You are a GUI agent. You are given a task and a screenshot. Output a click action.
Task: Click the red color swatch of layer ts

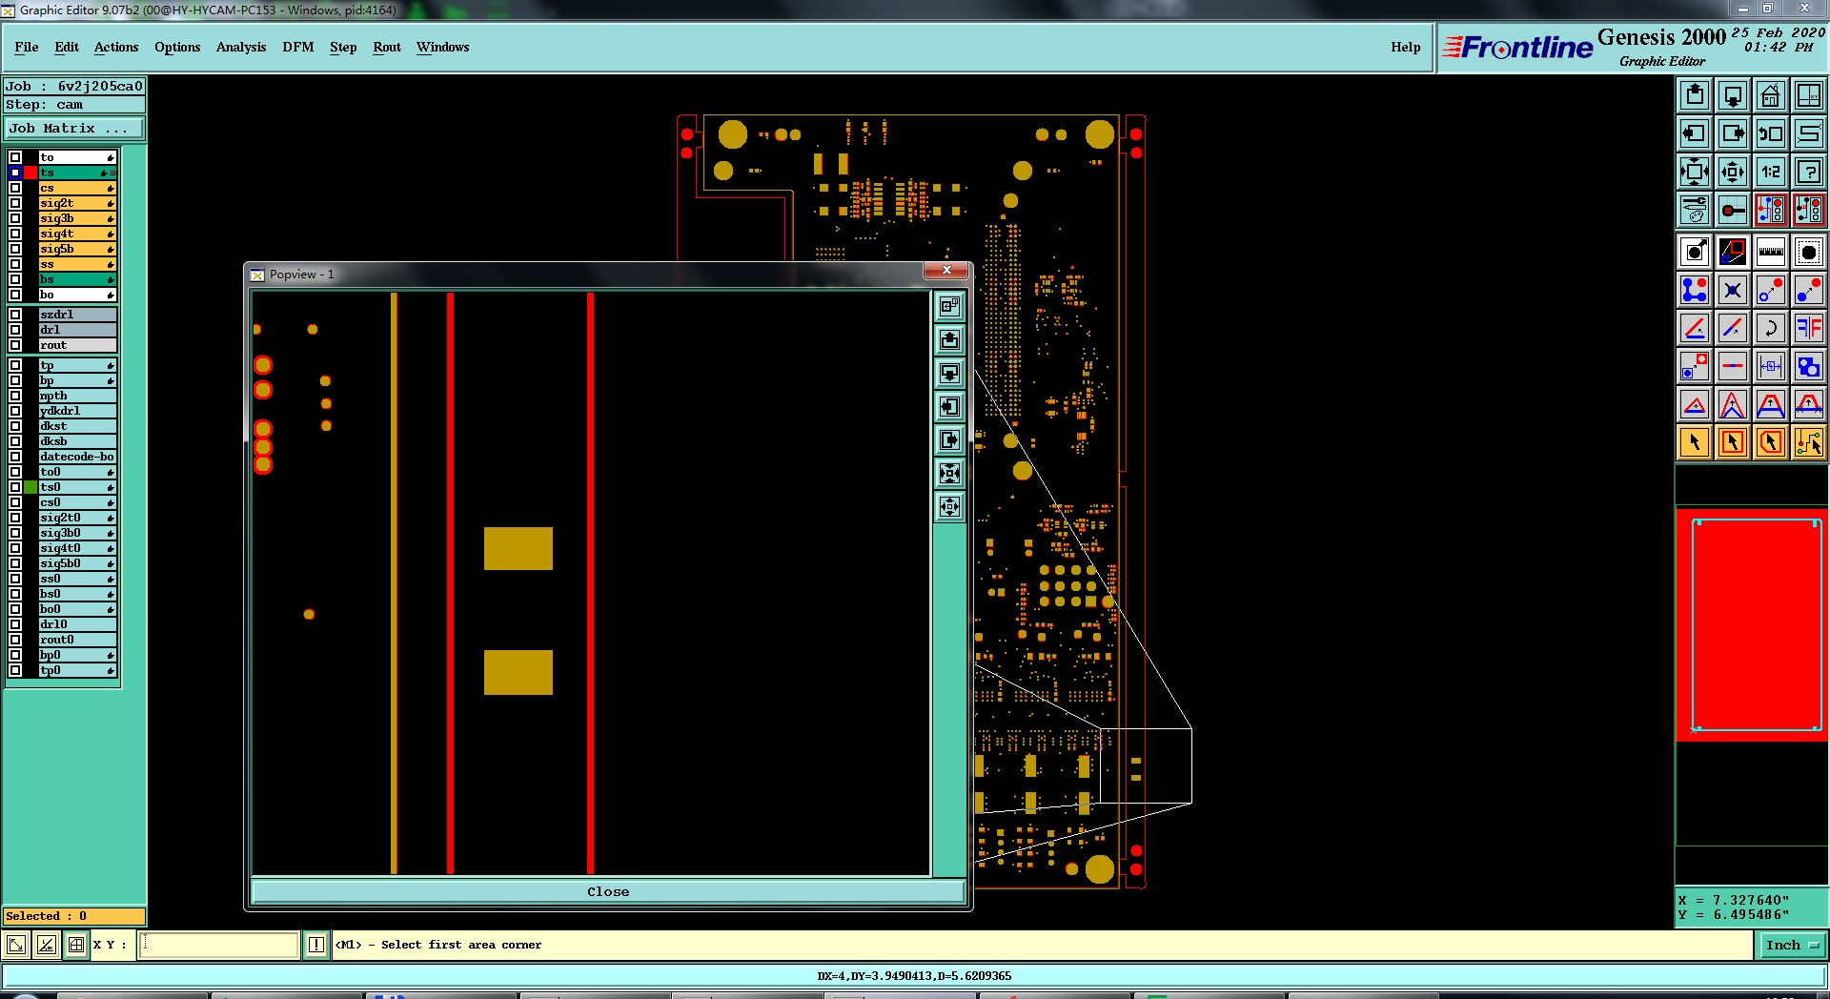(30, 173)
